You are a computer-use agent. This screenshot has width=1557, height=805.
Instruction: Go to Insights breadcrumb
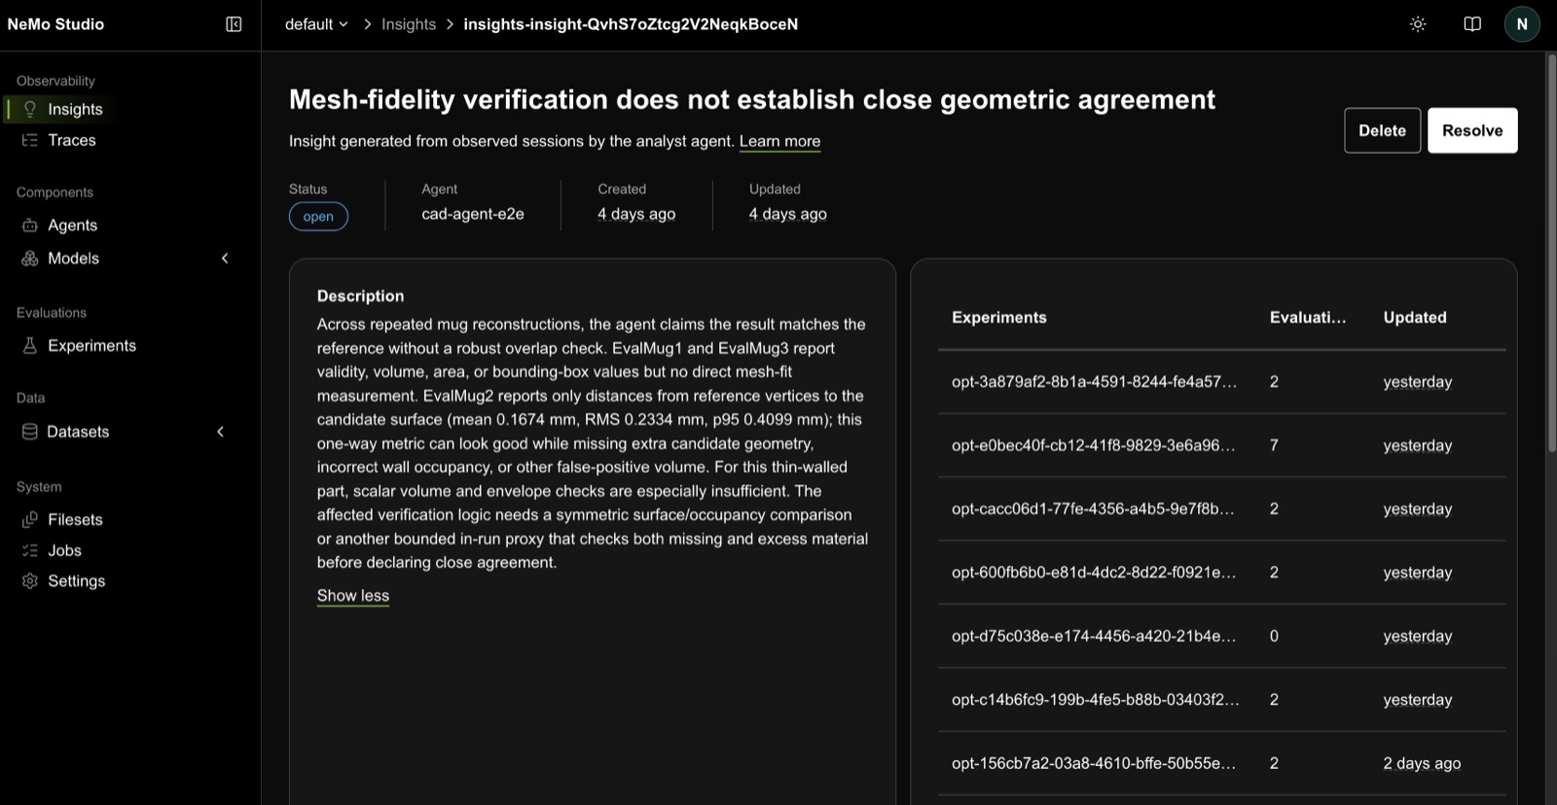pos(409,24)
